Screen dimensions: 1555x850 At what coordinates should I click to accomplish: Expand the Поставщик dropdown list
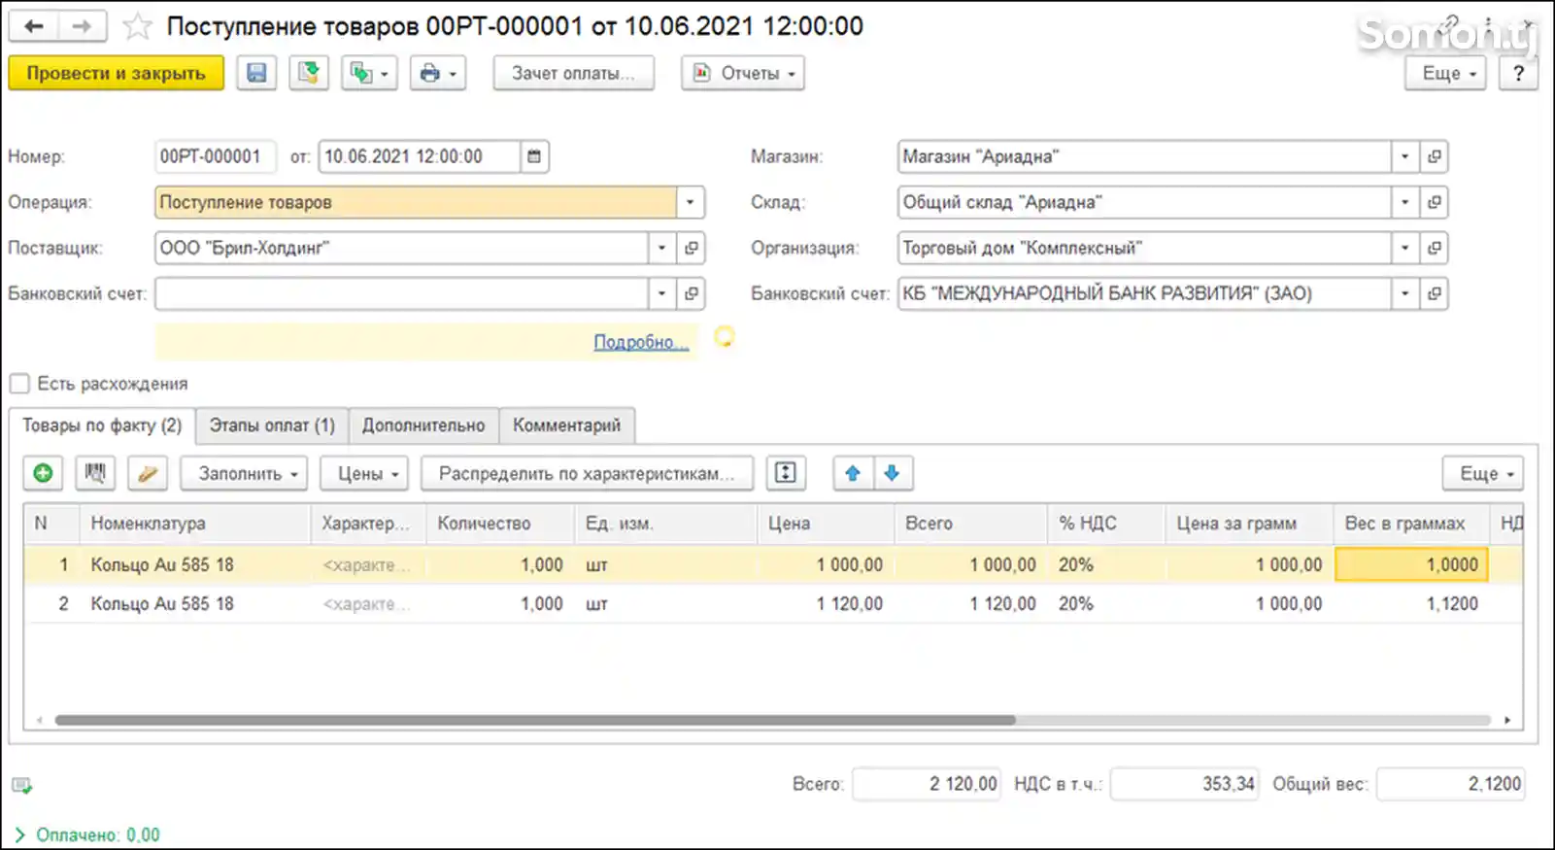coord(661,248)
